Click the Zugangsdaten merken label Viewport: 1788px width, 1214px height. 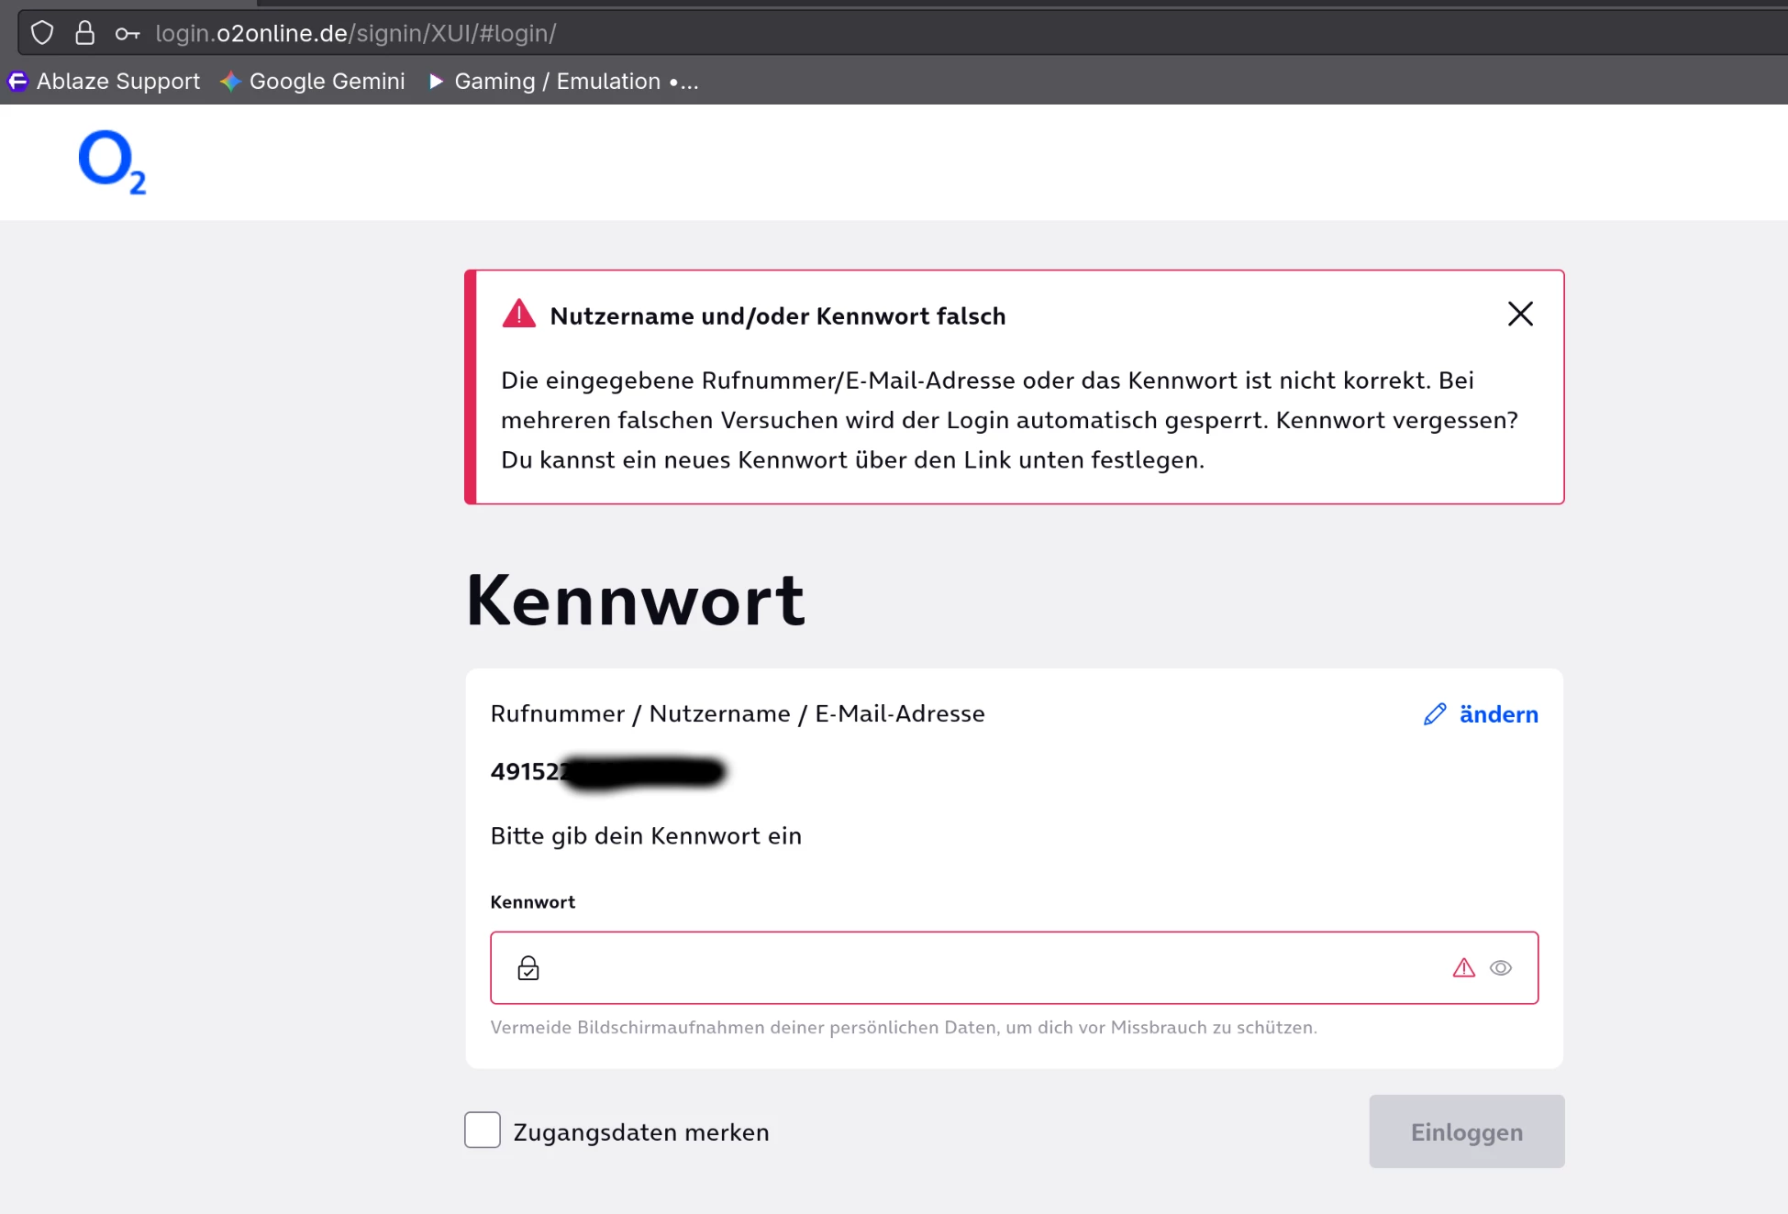pyautogui.click(x=640, y=1132)
